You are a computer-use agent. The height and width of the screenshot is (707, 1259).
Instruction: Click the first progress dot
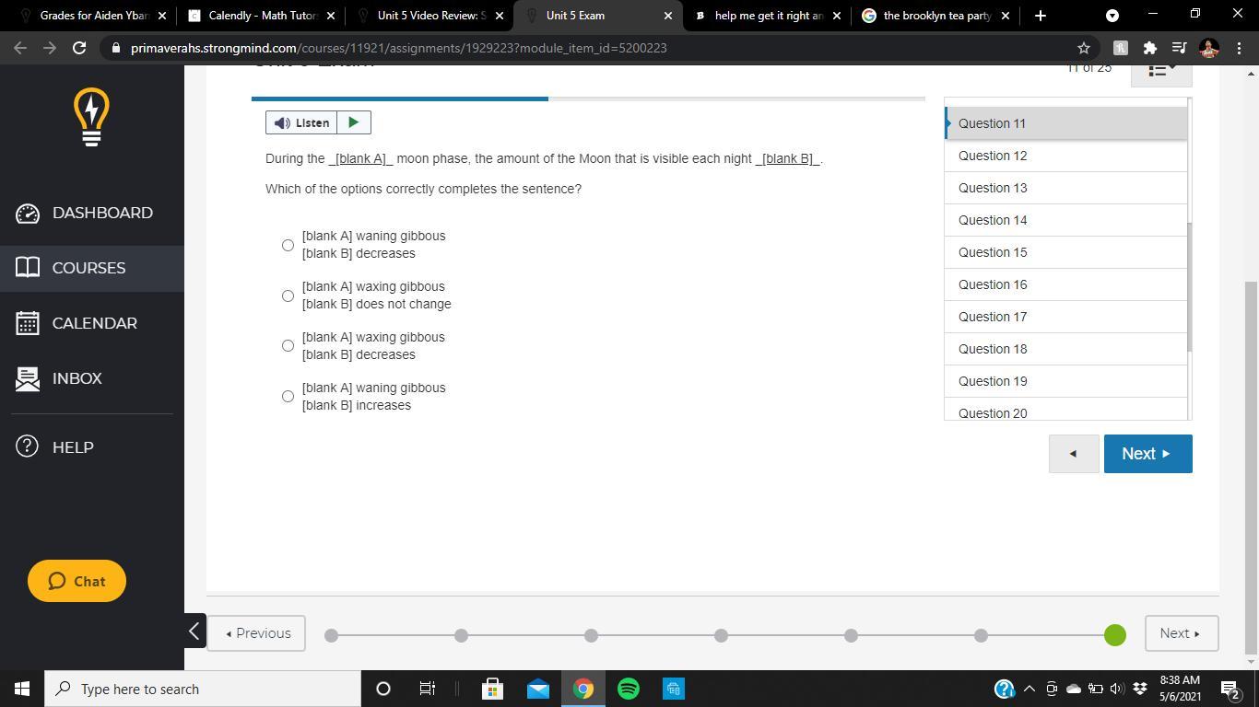(x=331, y=635)
